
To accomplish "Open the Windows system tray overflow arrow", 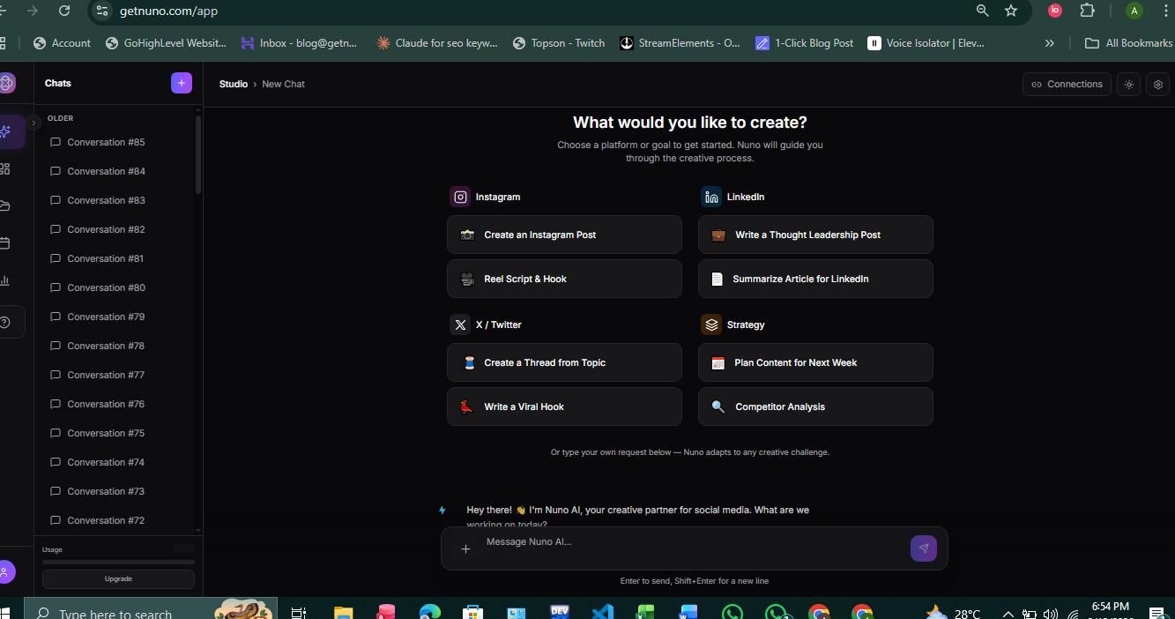I will (x=1008, y=614).
